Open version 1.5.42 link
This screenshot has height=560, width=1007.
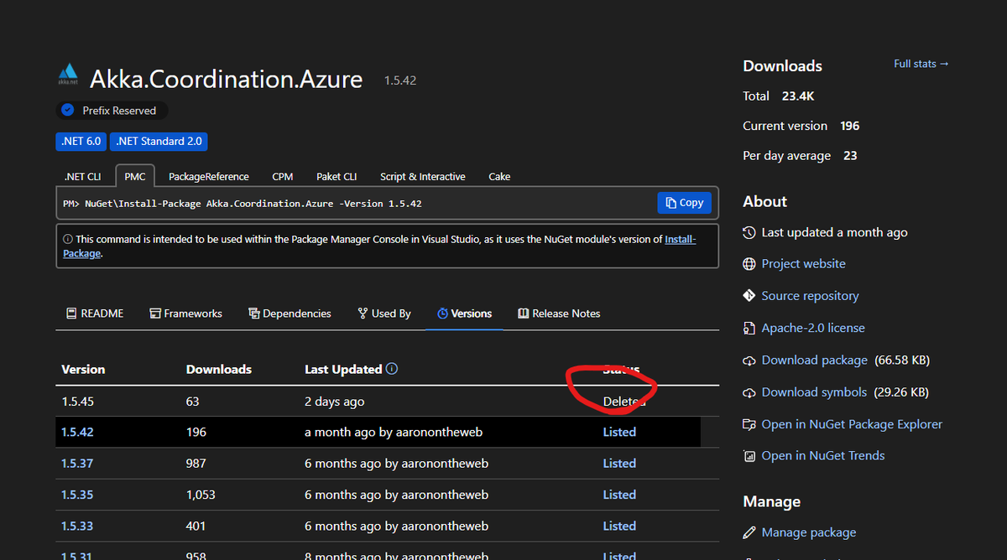click(77, 433)
